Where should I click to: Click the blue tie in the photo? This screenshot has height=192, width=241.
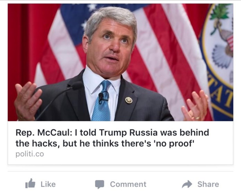coord(102,101)
